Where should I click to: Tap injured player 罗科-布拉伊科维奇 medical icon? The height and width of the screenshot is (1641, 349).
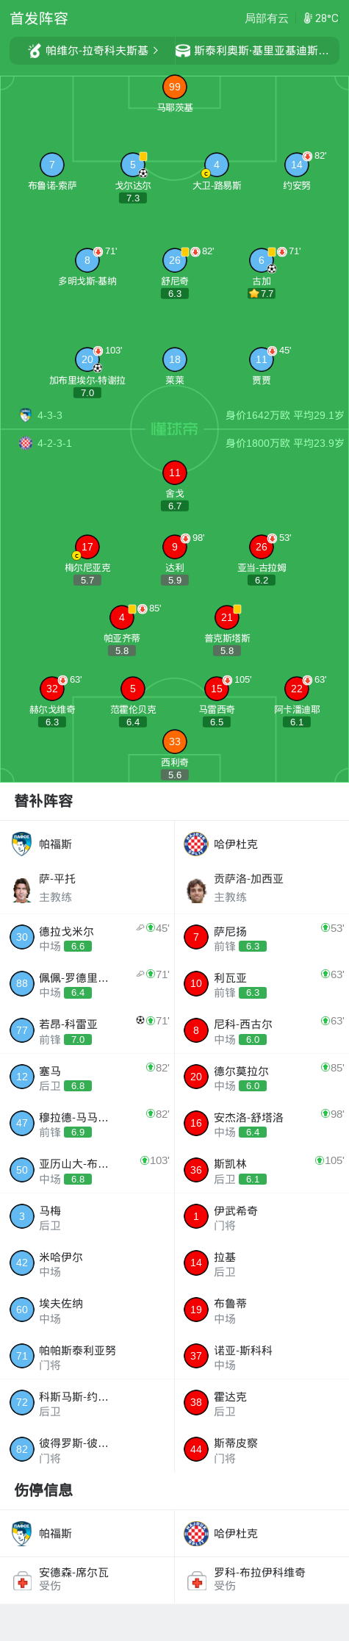[196, 1580]
